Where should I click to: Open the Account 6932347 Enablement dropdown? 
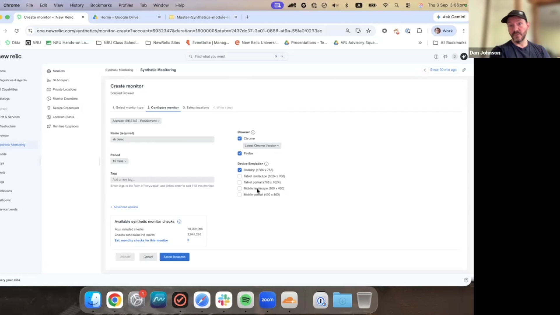[136, 121]
